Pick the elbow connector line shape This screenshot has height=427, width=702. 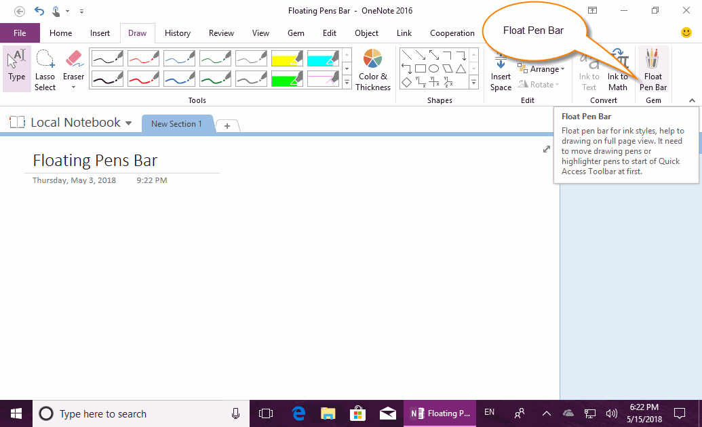point(447,55)
